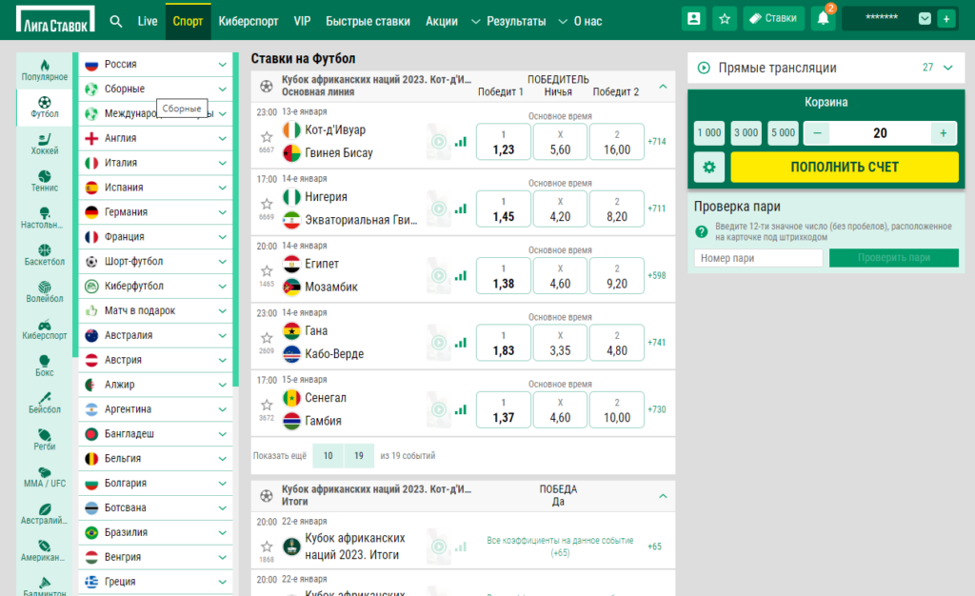The width and height of the screenshot is (975, 596).
Task: Select Волейбол sport icon
Action: pyautogui.click(x=45, y=292)
